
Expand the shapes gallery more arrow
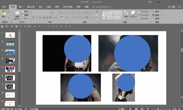click(x=121, y=18)
